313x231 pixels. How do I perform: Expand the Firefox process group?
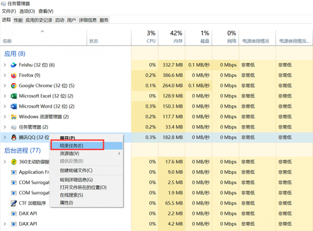pyautogui.click(x=5, y=75)
